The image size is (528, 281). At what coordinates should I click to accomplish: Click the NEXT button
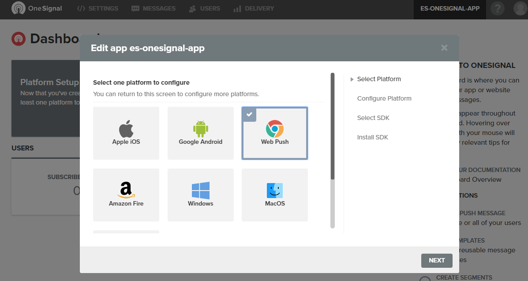[x=437, y=260]
